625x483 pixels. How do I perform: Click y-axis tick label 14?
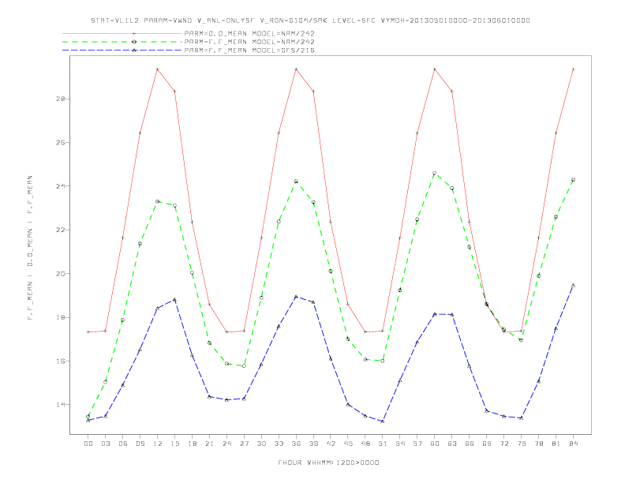click(61, 405)
